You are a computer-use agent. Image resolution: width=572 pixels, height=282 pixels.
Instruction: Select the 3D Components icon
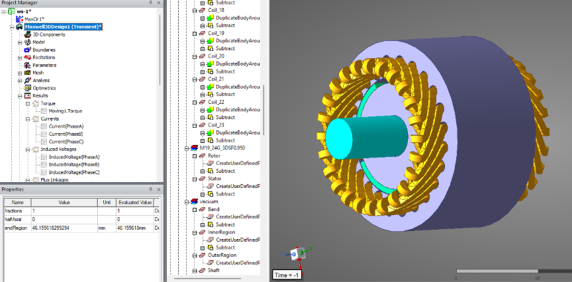tap(28, 34)
